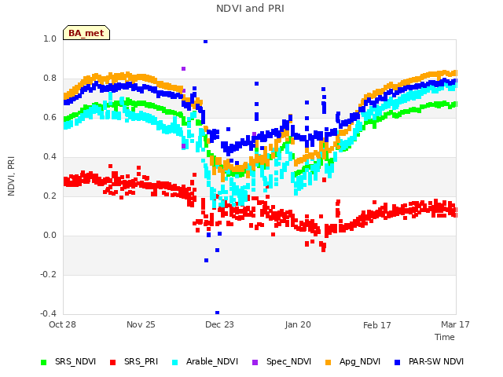Click the BA_met site label badge

[x=86, y=33]
